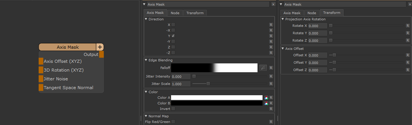412x125 pixels.
Task: Collapse the Direction section
Action: pos(146,19)
